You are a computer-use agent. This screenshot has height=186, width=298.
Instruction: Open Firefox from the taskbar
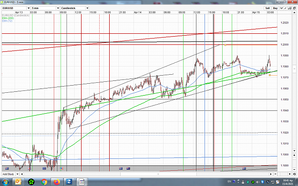pyautogui.click(x=57, y=182)
